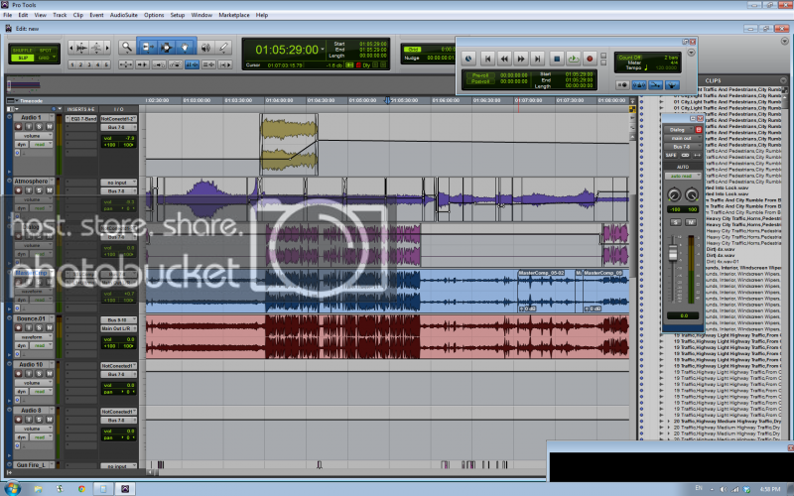The height and width of the screenshot is (496, 794).
Task: Click the Stop button in Transport window
Action: point(557,59)
